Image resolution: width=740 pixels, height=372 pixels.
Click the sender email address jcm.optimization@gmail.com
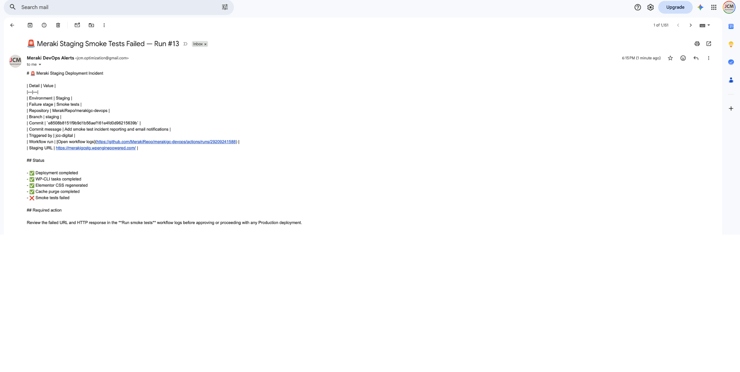pyautogui.click(x=102, y=58)
